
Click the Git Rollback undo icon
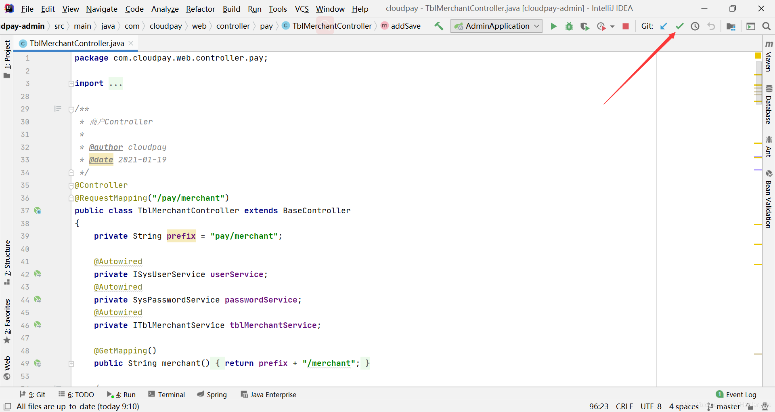pyautogui.click(x=711, y=26)
